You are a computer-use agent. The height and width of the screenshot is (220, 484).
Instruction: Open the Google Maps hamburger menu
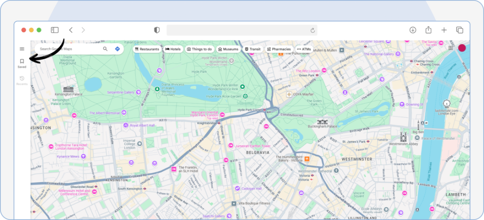click(x=22, y=49)
